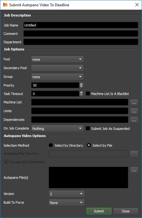Click the Autopano Video app icon in title bar
This screenshot has width=142, height=218.
5,5
